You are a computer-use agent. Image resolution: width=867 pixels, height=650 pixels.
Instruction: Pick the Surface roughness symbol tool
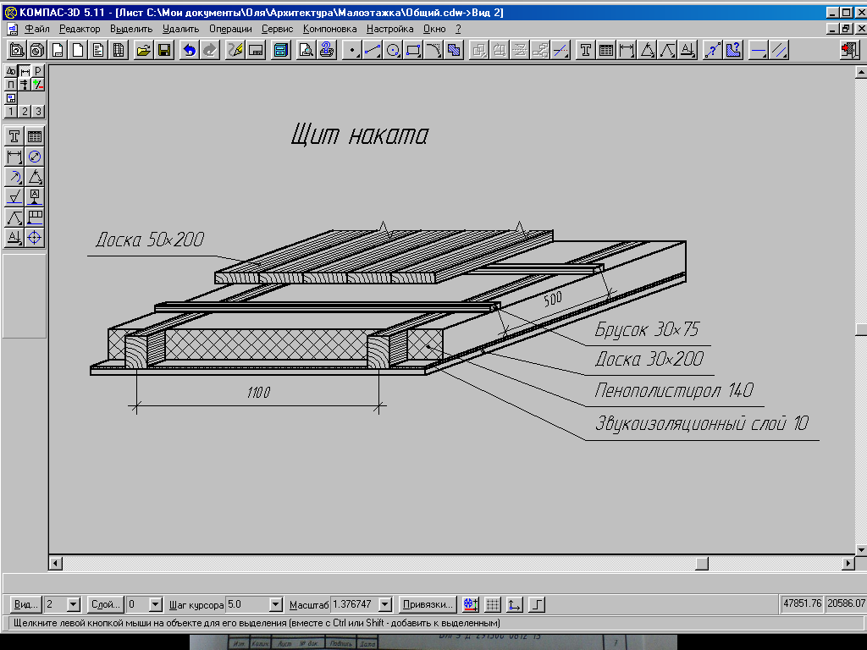[14, 197]
